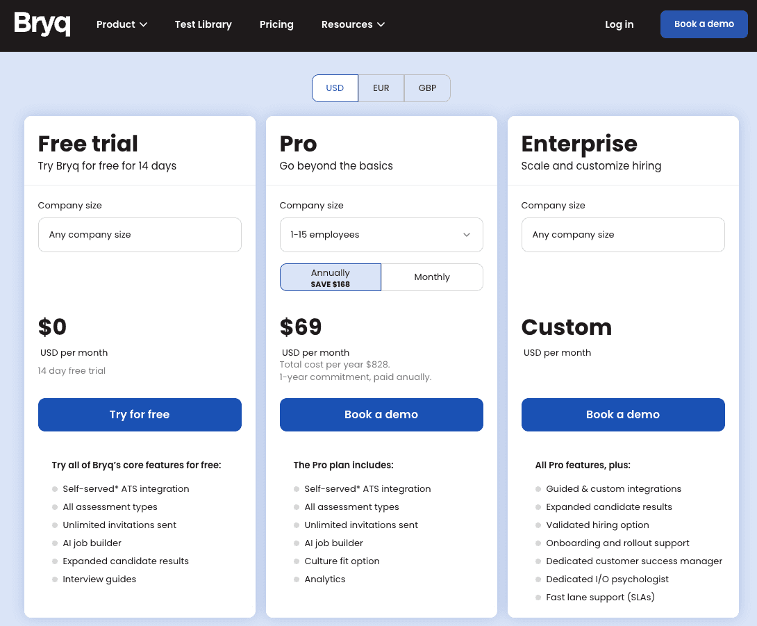
Task: Click 'Validated hiring option' feature
Action: tap(598, 525)
